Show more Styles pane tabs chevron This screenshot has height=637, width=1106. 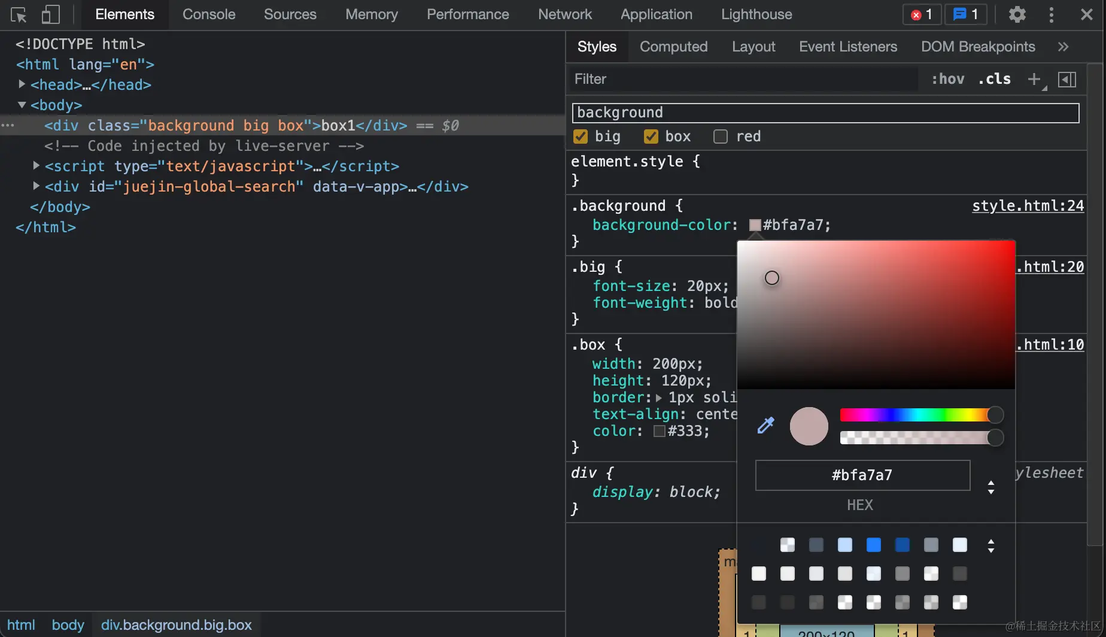tap(1063, 47)
